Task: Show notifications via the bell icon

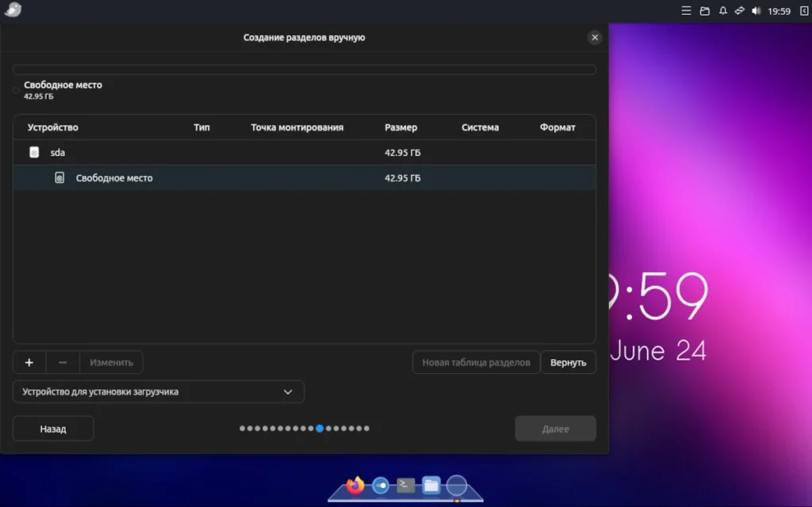Action: click(x=723, y=11)
